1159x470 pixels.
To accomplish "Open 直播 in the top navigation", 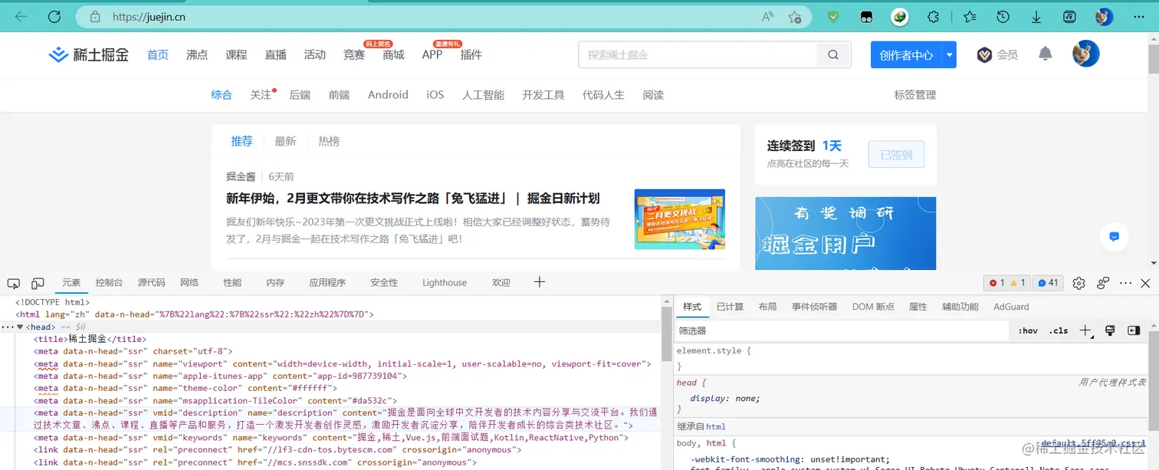I will 275,54.
